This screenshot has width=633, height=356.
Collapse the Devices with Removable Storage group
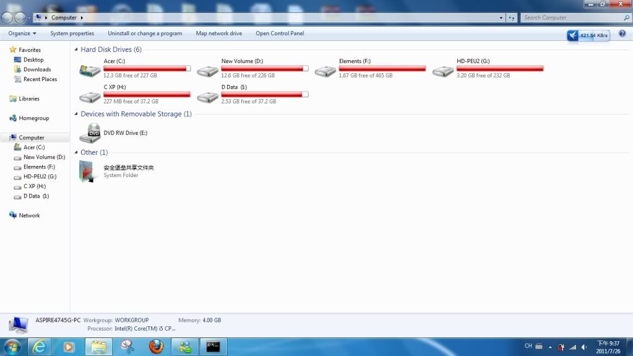(x=76, y=115)
